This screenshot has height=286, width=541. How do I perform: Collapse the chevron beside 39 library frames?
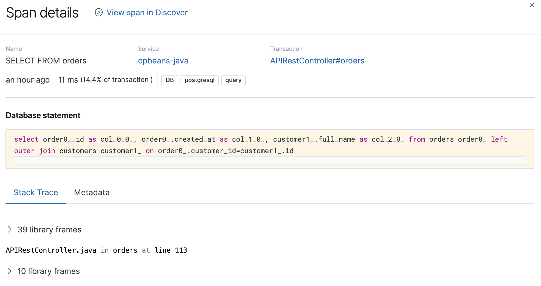pyautogui.click(x=10, y=229)
